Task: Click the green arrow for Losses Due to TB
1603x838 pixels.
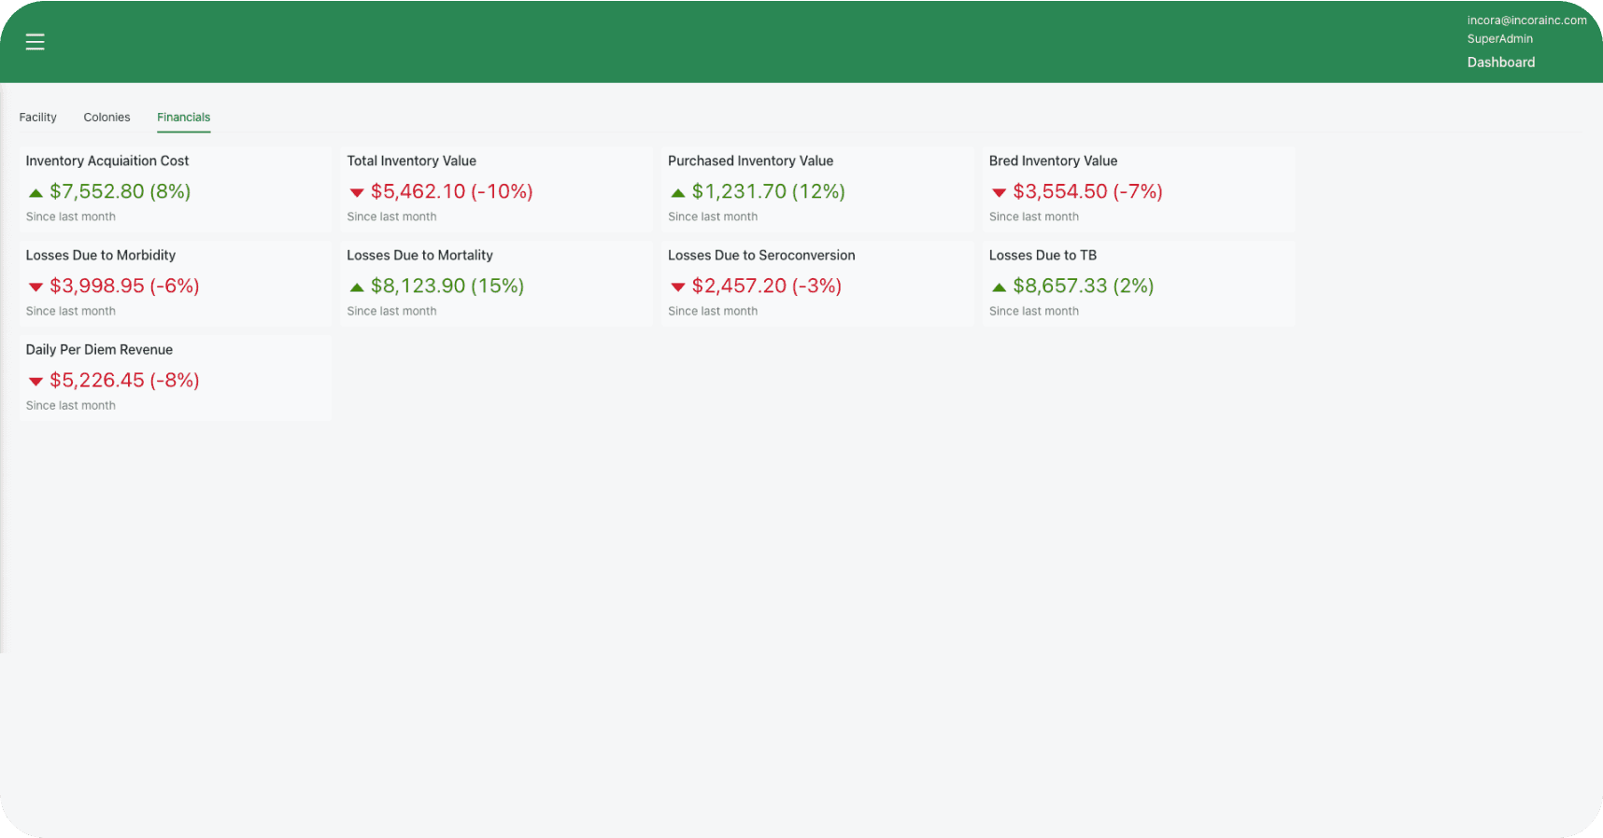Action: 999,287
